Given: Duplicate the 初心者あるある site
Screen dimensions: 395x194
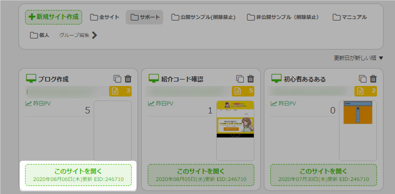Looking at the screenshot, I should tap(362, 79).
